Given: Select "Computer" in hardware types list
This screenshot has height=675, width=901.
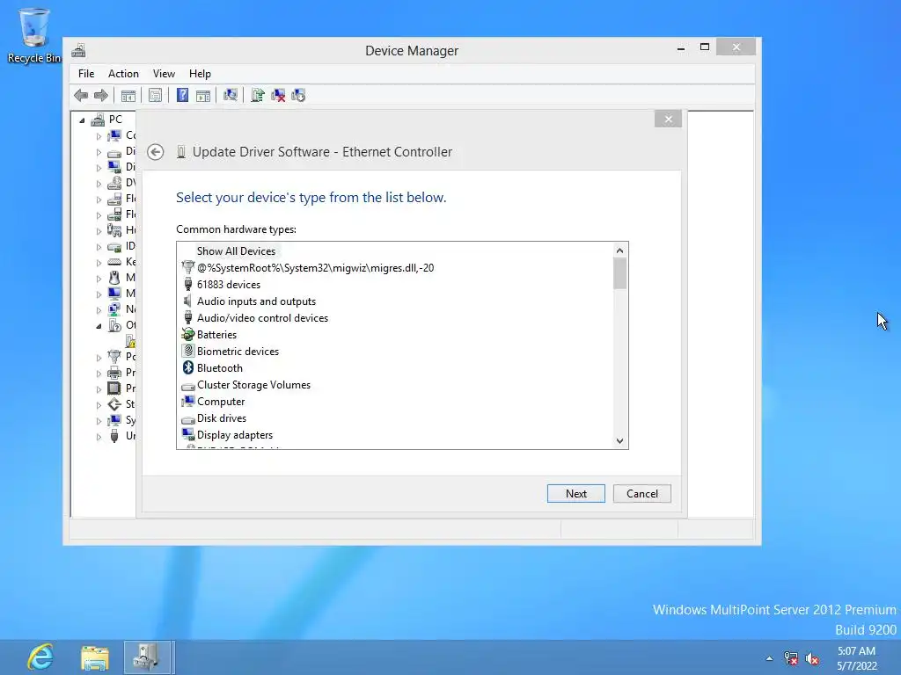Looking at the screenshot, I should click(x=221, y=401).
